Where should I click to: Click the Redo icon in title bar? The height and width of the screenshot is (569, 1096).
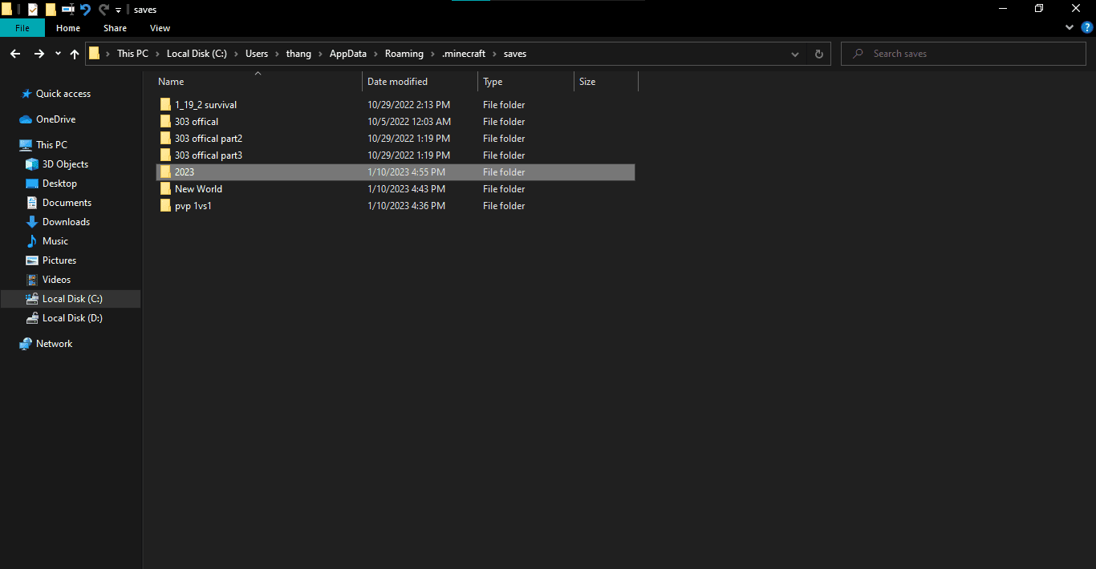(104, 10)
